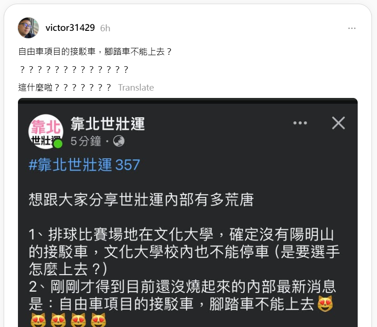Click the 6h post timestamp
Screen dimensions: 377x327
click(x=105, y=29)
